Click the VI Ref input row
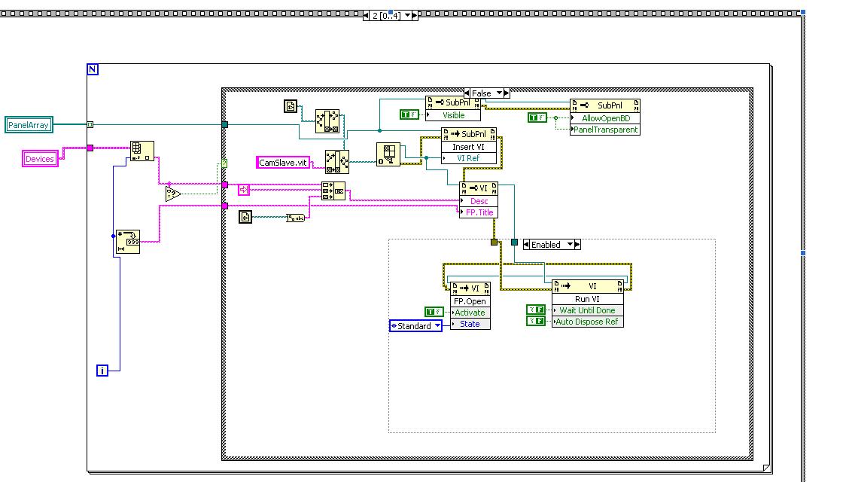Image resolution: width=849 pixels, height=482 pixels. (x=469, y=158)
